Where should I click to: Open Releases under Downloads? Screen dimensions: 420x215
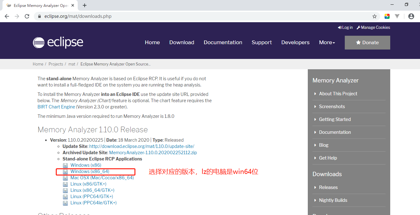coord(328,187)
